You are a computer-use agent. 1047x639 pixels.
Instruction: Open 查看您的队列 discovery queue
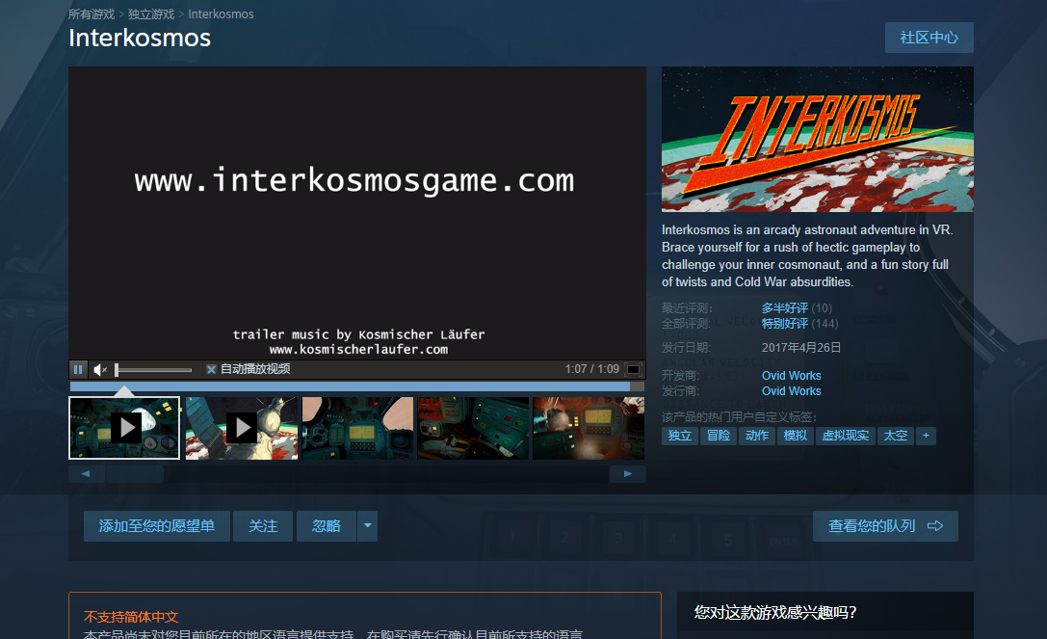(x=885, y=526)
